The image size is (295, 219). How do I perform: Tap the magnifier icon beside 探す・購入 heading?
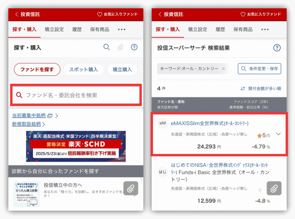(x=107, y=47)
